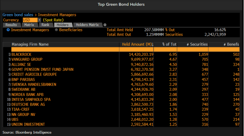Viewport: 244px width, 136px height.
Task: Switch to the Rank tab
Action: pyautogui.click(x=45, y=25)
